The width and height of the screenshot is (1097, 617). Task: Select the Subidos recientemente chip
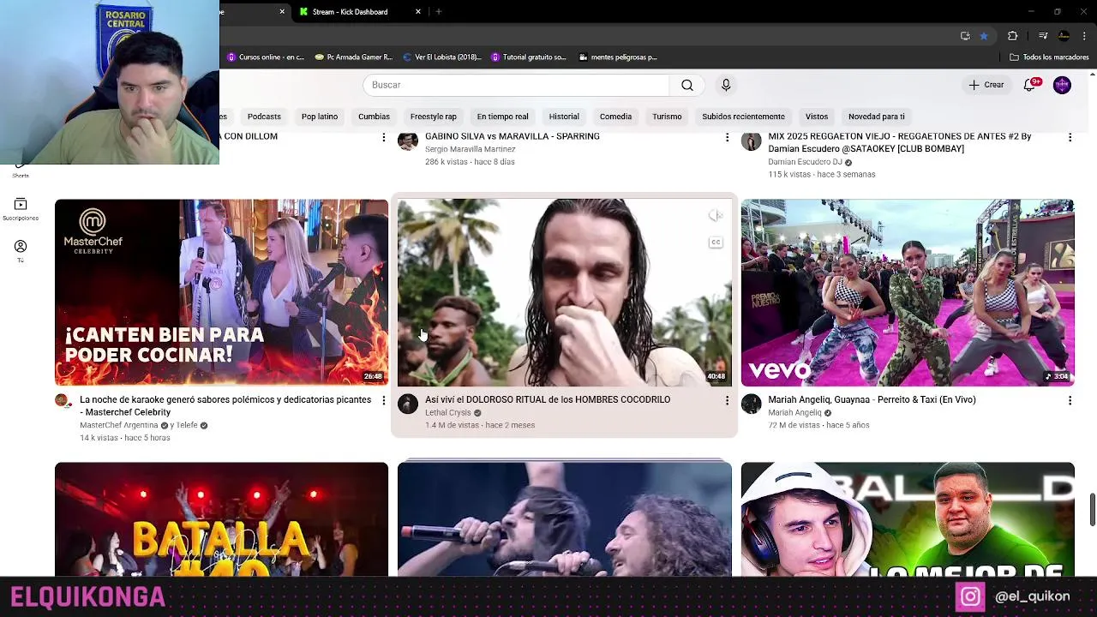[743, 117]
